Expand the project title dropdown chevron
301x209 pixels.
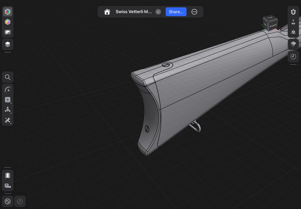coord(158,12)
